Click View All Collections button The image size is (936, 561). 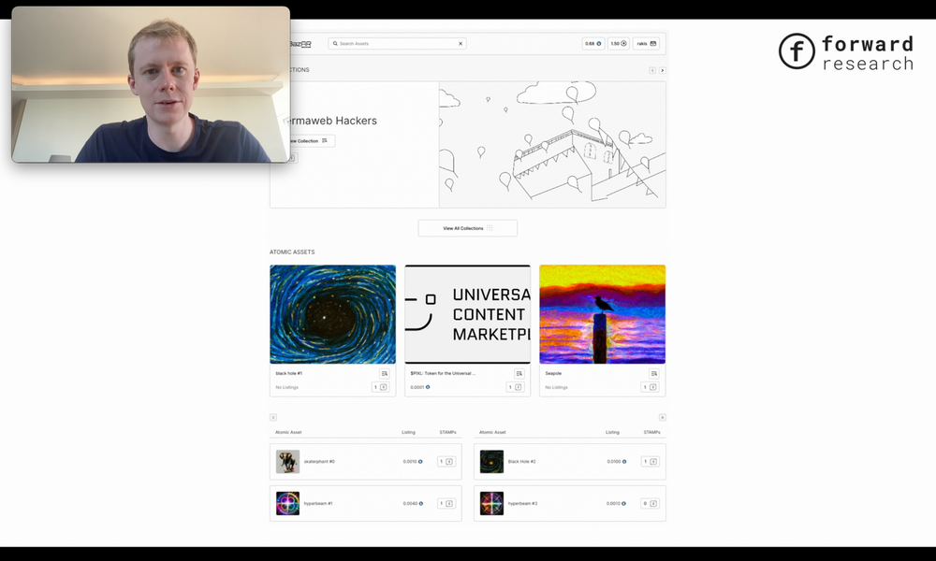(x=467, y=228)
